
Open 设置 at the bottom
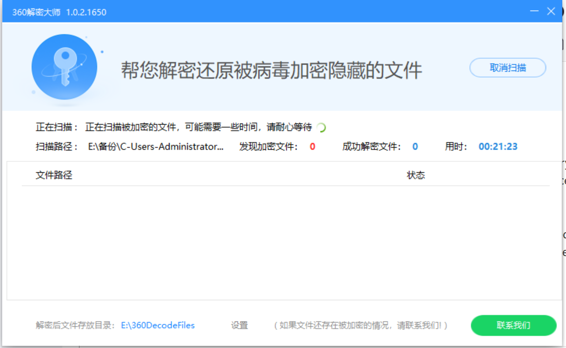[239, 325]
